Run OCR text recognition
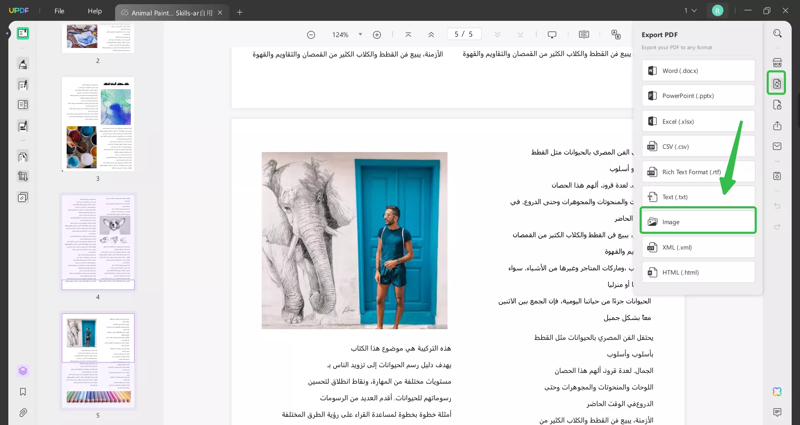 coord(777,62)
